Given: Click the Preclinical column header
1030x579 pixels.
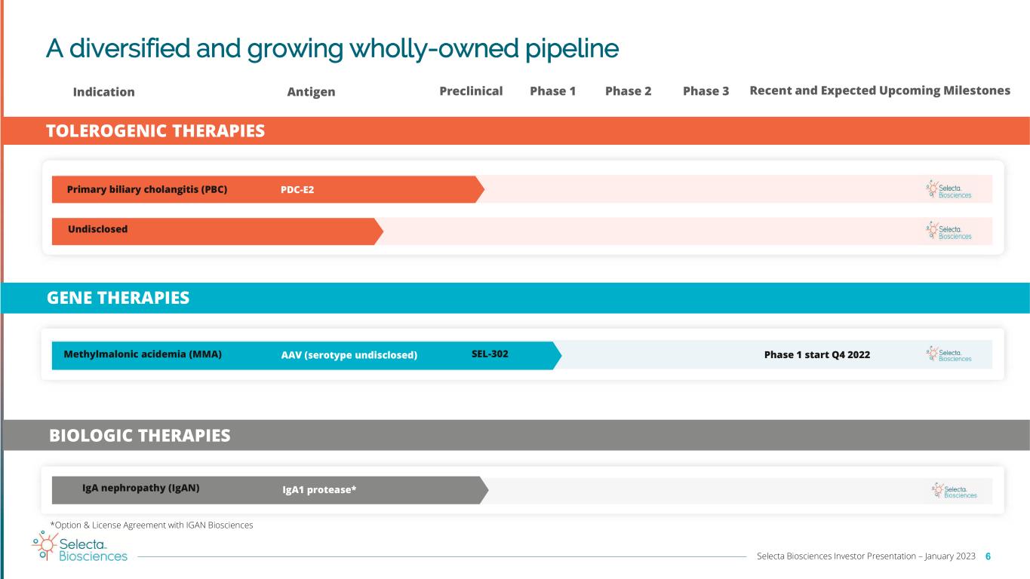Looking at the screenshot, I should click(x=471, y=91).
